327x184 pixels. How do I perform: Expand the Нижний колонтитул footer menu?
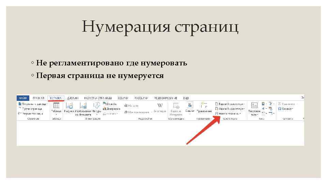[x=230, y=109]
